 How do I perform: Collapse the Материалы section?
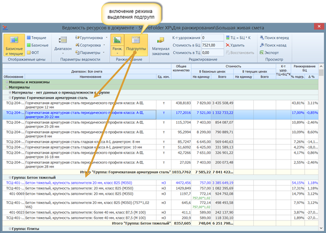(7, 87)
